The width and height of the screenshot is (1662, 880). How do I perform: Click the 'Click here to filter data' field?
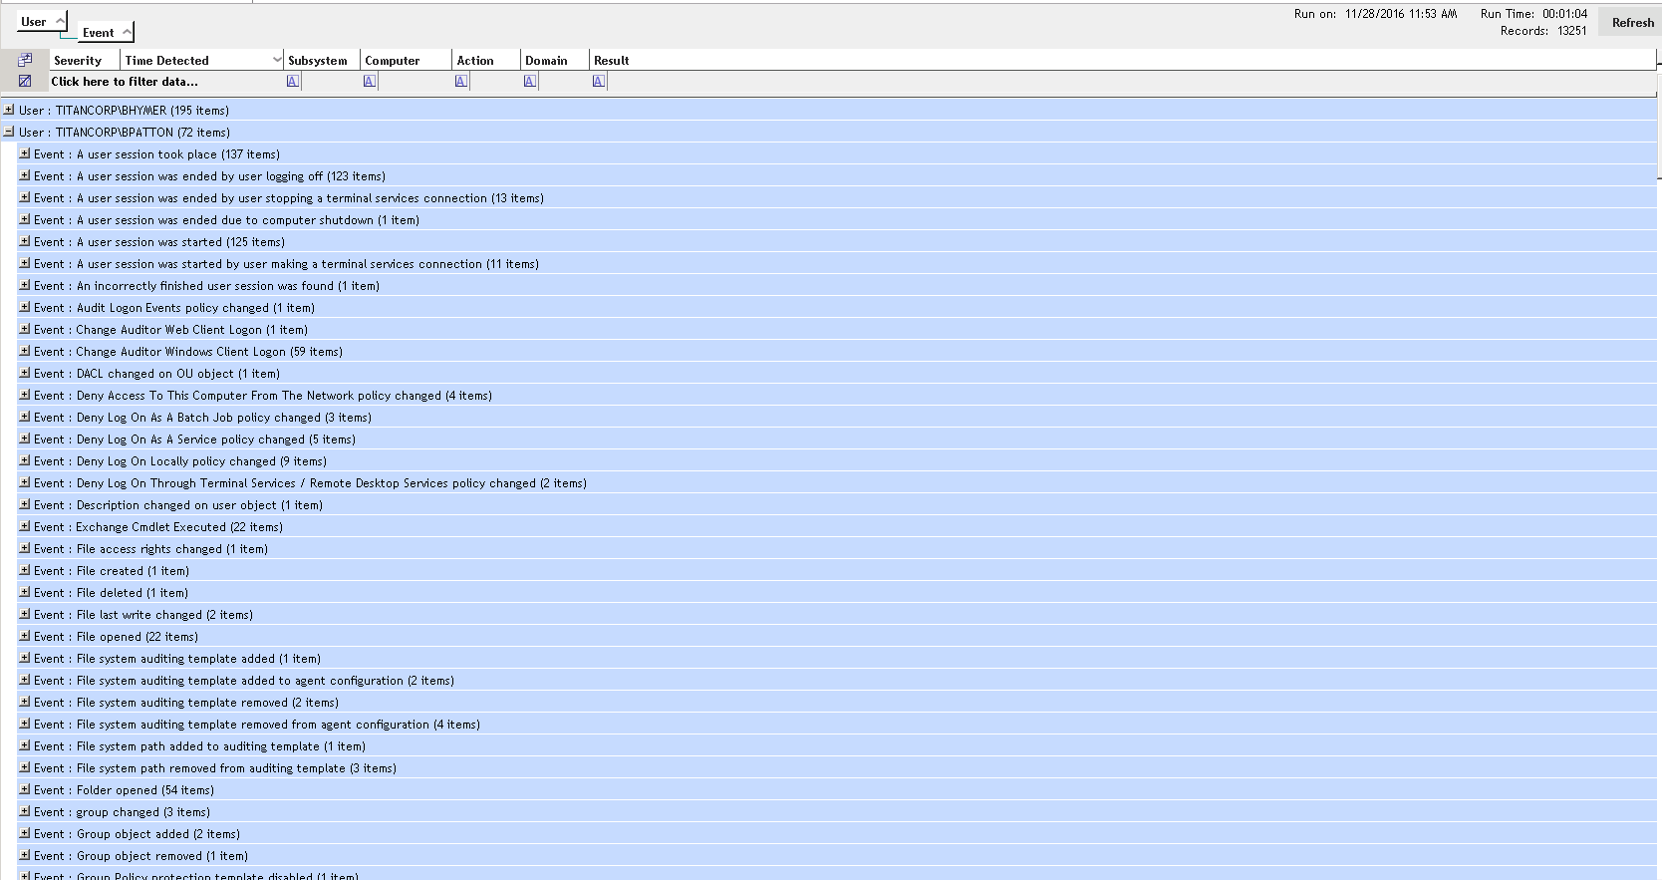(x=125, y=82)
